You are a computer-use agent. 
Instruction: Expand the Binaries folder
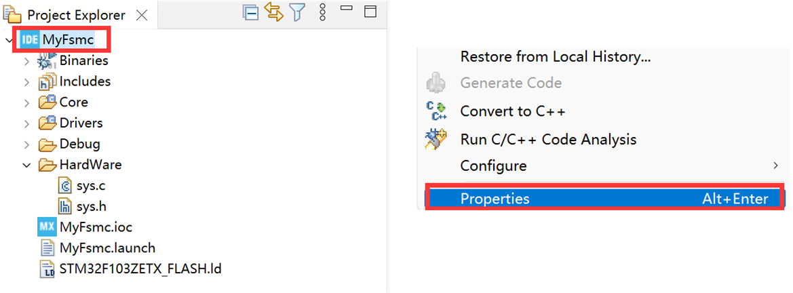click(26, 61)
